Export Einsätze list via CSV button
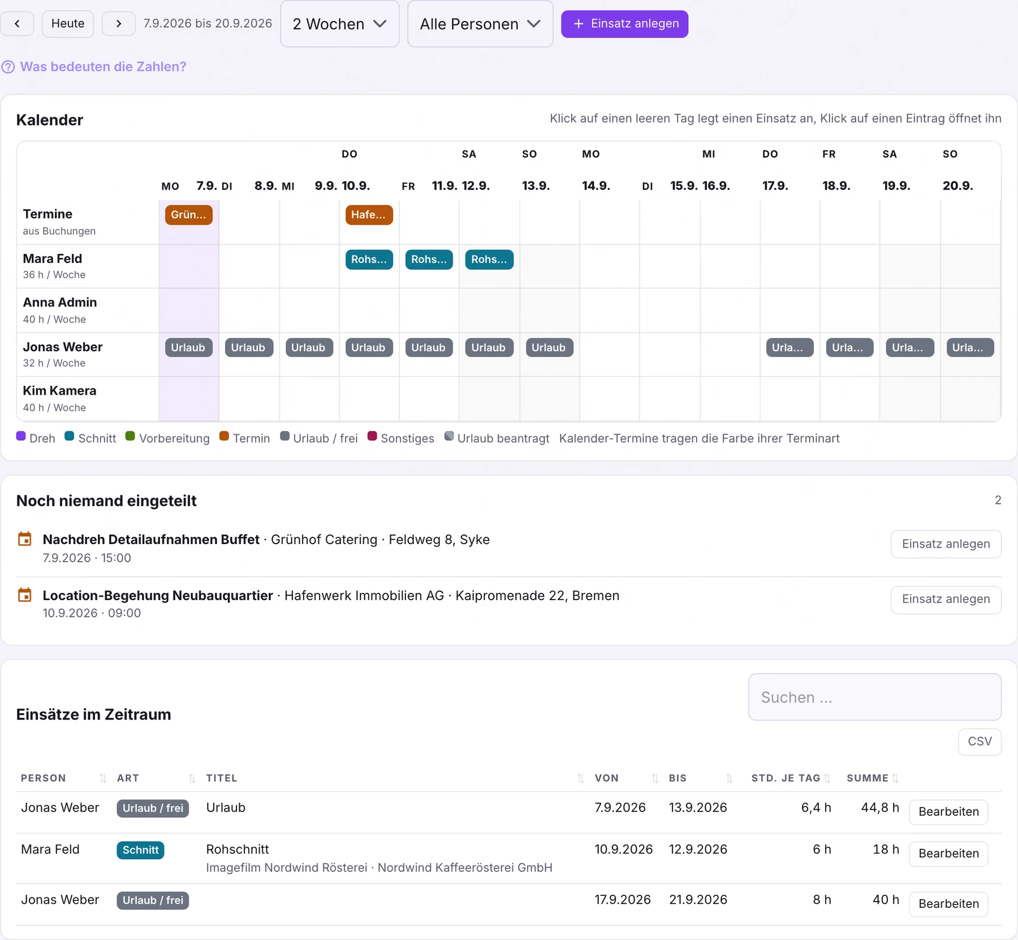The height and width of the screenshot is (940, 1018). [980, 741]
